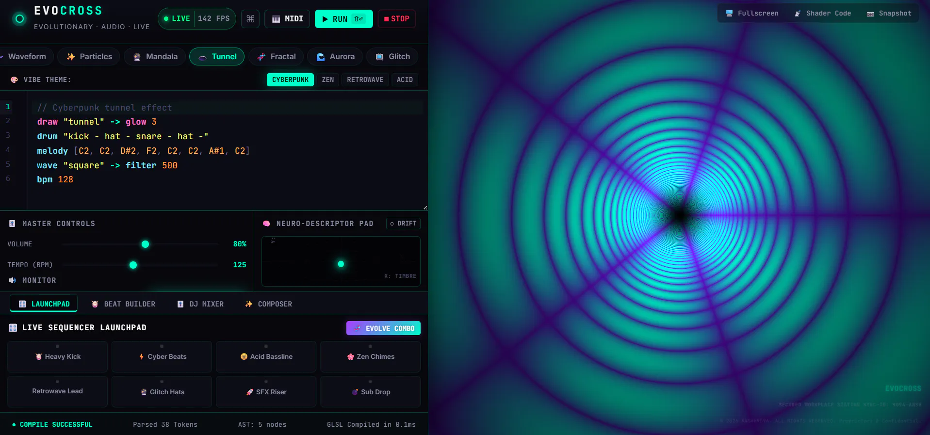Image resolution: width=930 pixels, height=435 pixels.
Task: Click the Master Controls sliders icon
Action: [x=12, y=224]
